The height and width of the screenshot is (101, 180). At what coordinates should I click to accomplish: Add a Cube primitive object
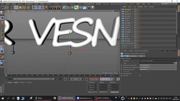[64, 8]
